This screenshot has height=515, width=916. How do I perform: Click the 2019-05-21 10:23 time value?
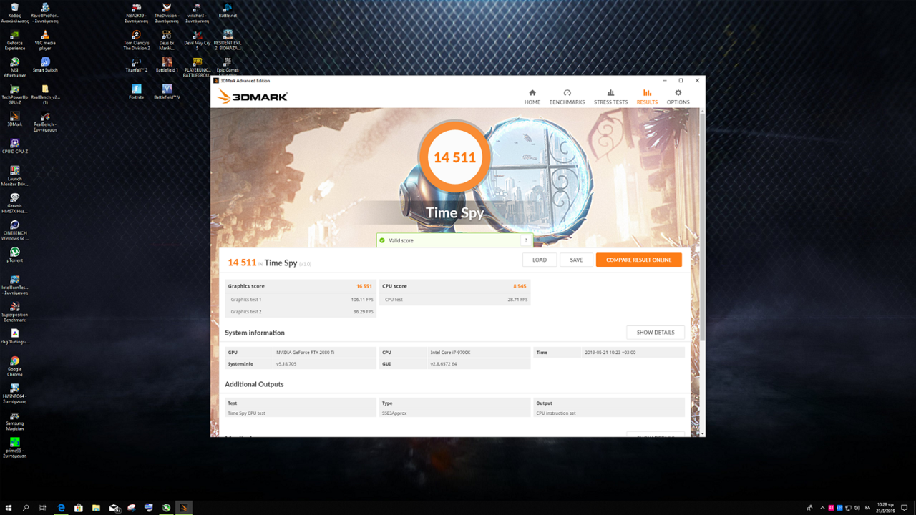tap(610, 353)
